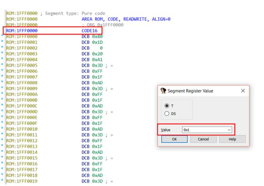Click the breakpoint dot beside ROM:1FFF0015
264x186 pixels.
[x=2, y=157]
